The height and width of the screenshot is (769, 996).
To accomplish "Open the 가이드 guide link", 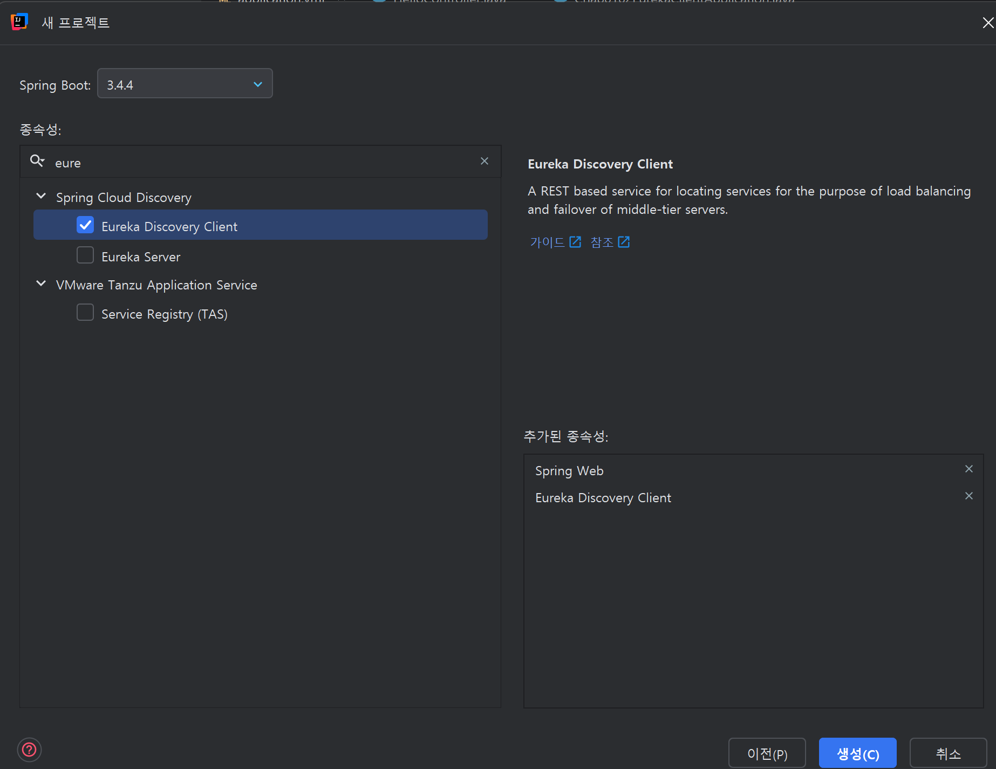I will click(556, 242).
